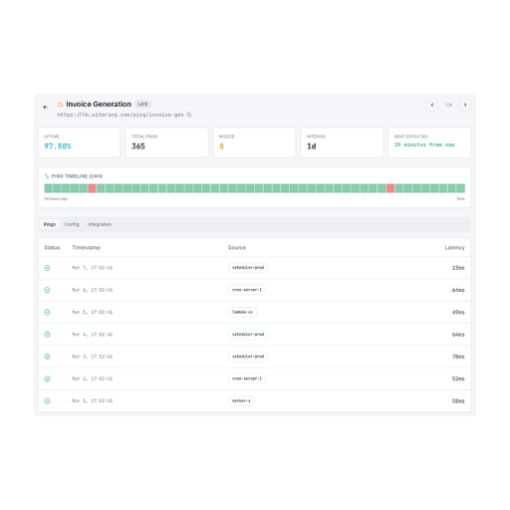Click the Mar 1, 17:02:41 timestamp

[x=93, y=401]
